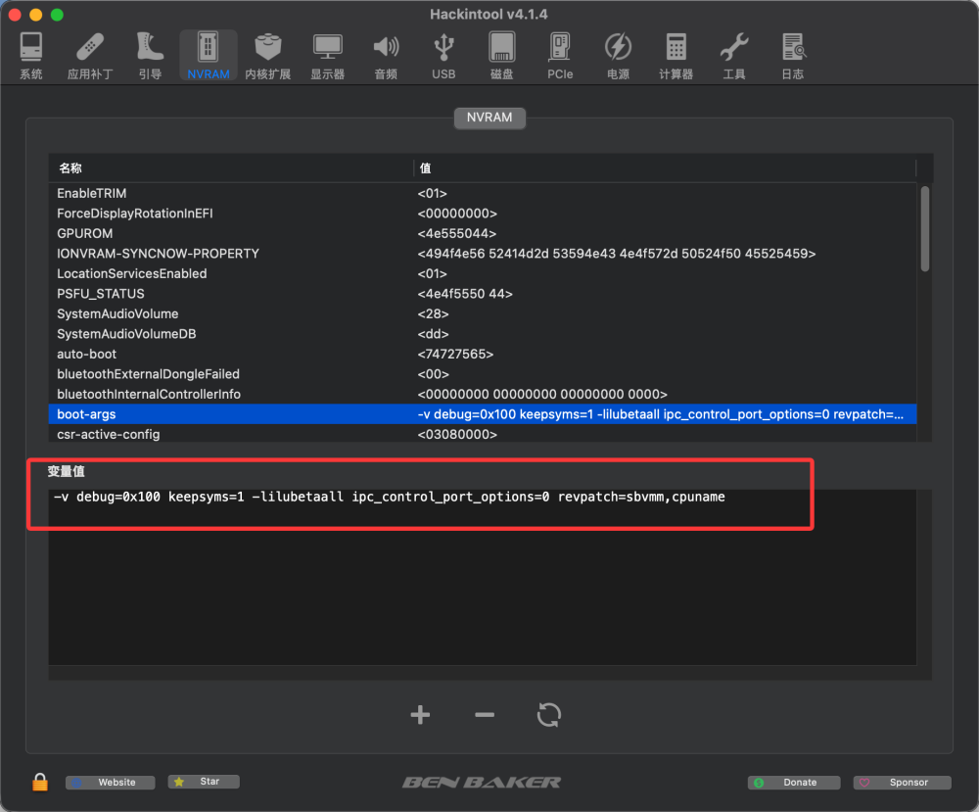
Task: Select the boot-args row
Action: (482, 413)
